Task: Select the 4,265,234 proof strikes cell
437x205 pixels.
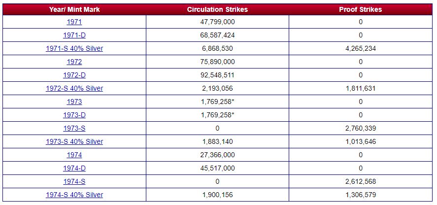Action: (361, 48)
